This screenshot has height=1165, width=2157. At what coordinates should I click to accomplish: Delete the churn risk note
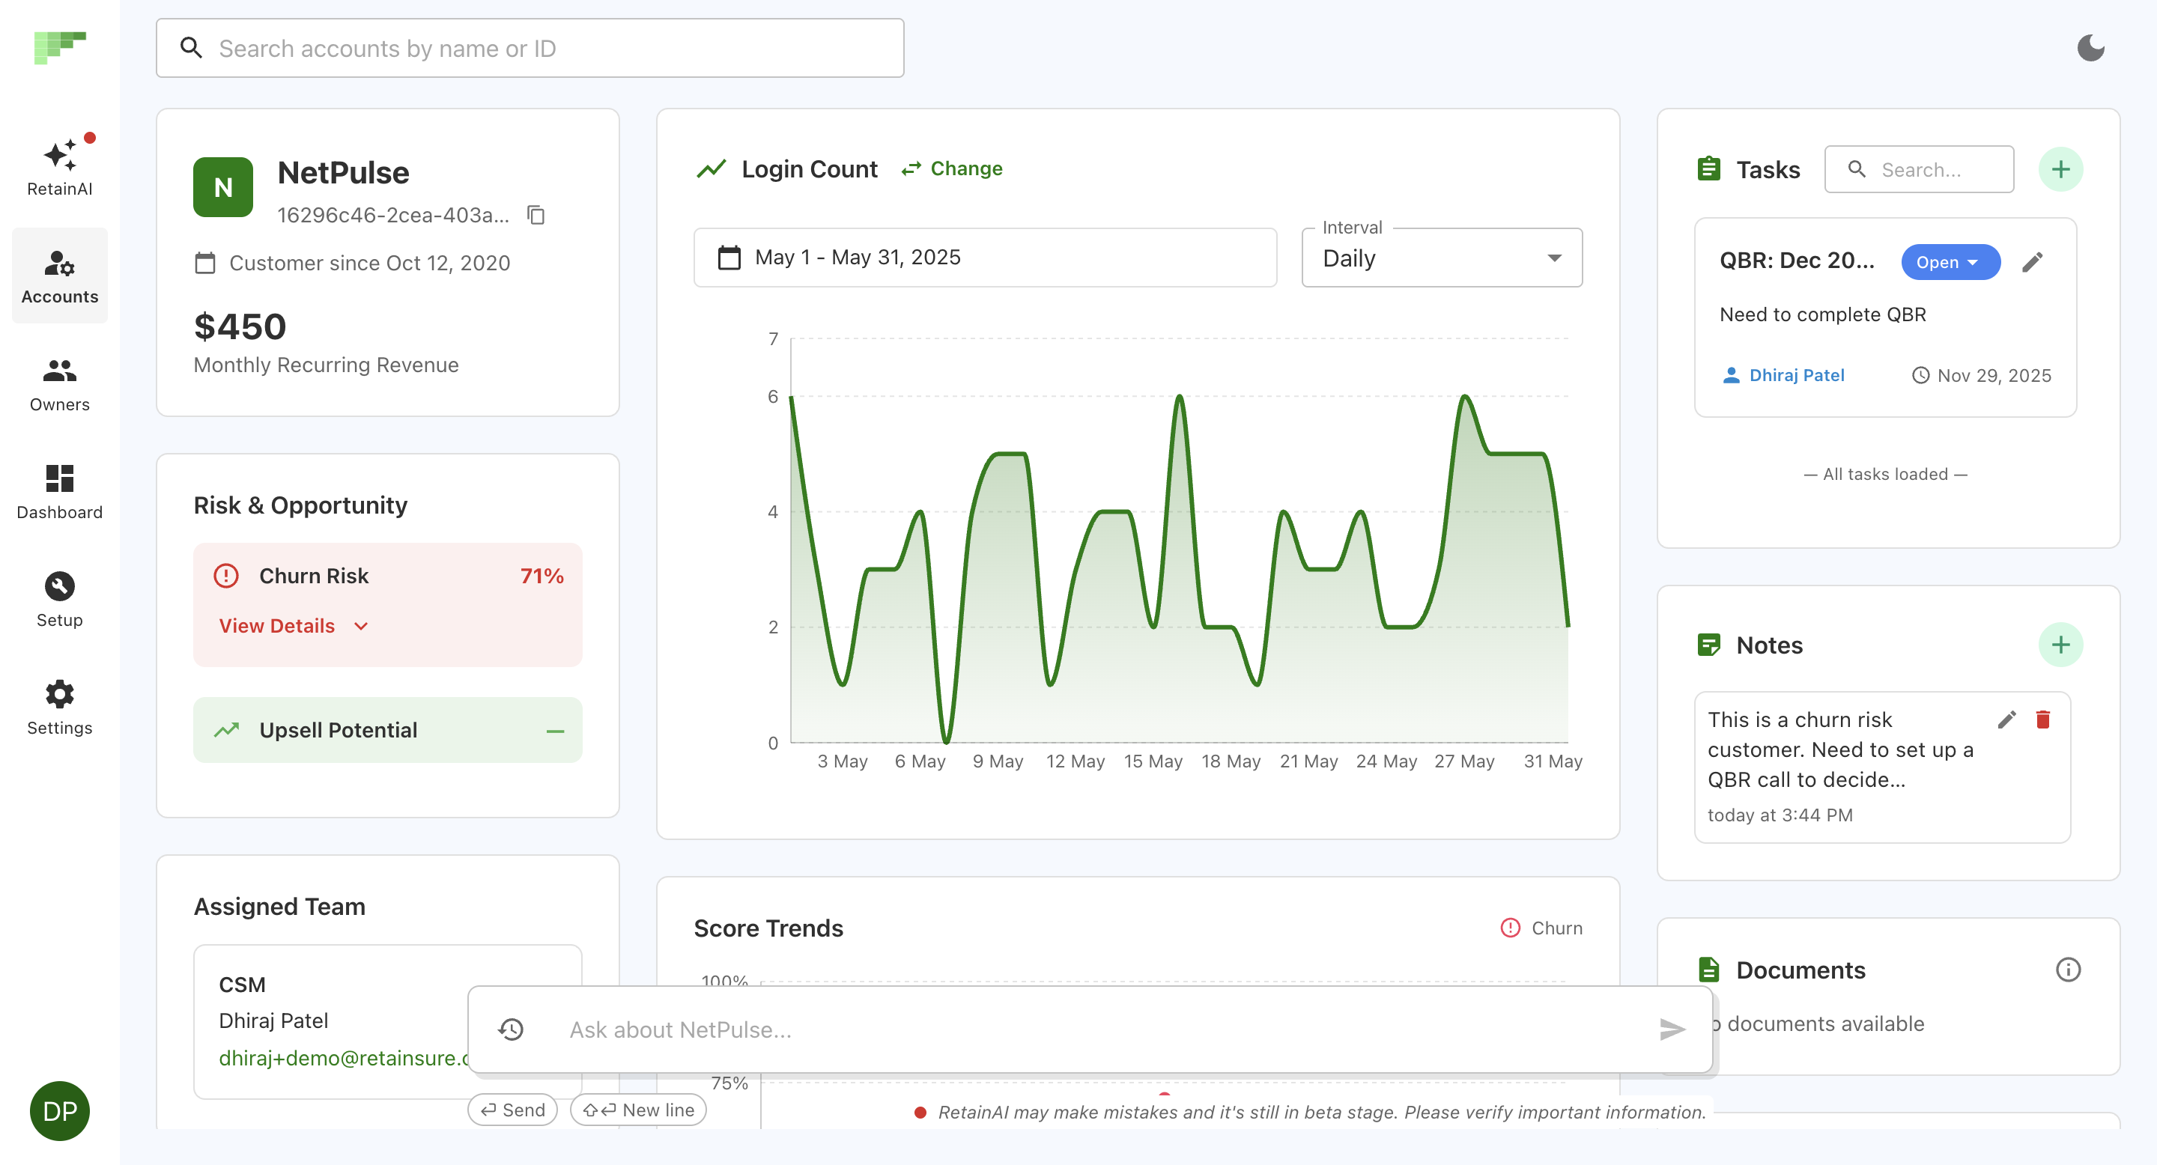coord(2042,720)
